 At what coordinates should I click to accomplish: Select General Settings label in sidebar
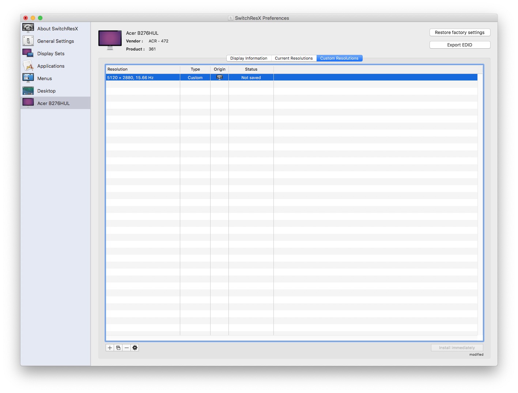click(56, 41)
